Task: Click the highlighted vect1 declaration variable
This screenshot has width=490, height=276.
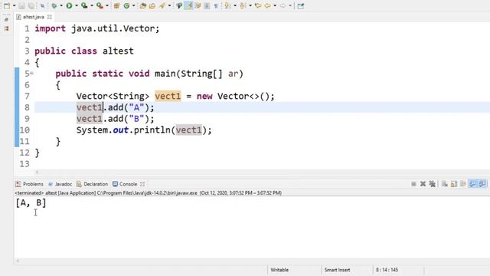Action: point(168,96)
